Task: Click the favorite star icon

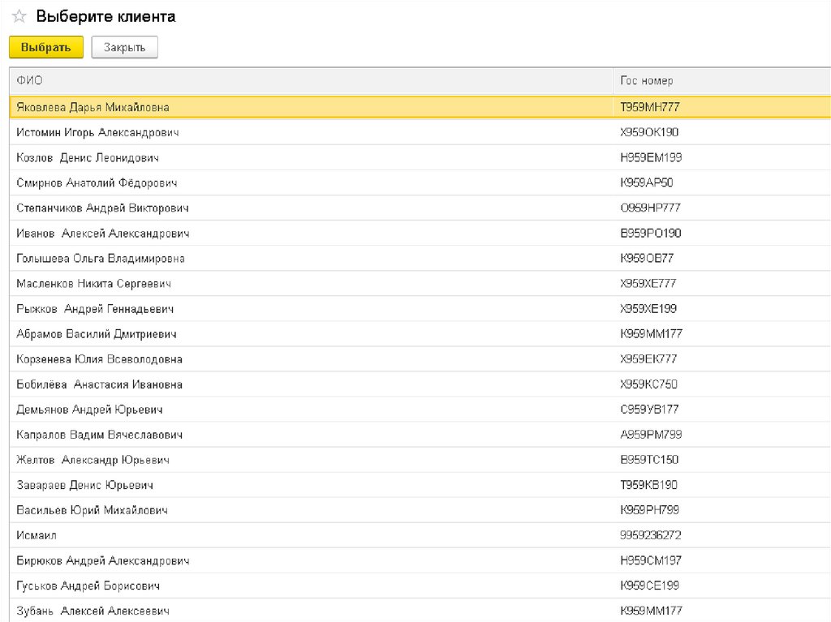Action: 19,17
